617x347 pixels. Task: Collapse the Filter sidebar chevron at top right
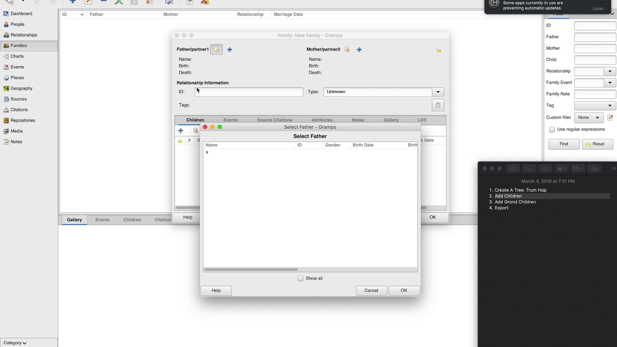tap(613, 13)
